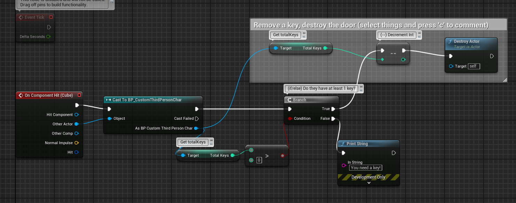Click the Delta Seconds output pin
This screenshot has width=516, height=203.
tap(48, 37)
